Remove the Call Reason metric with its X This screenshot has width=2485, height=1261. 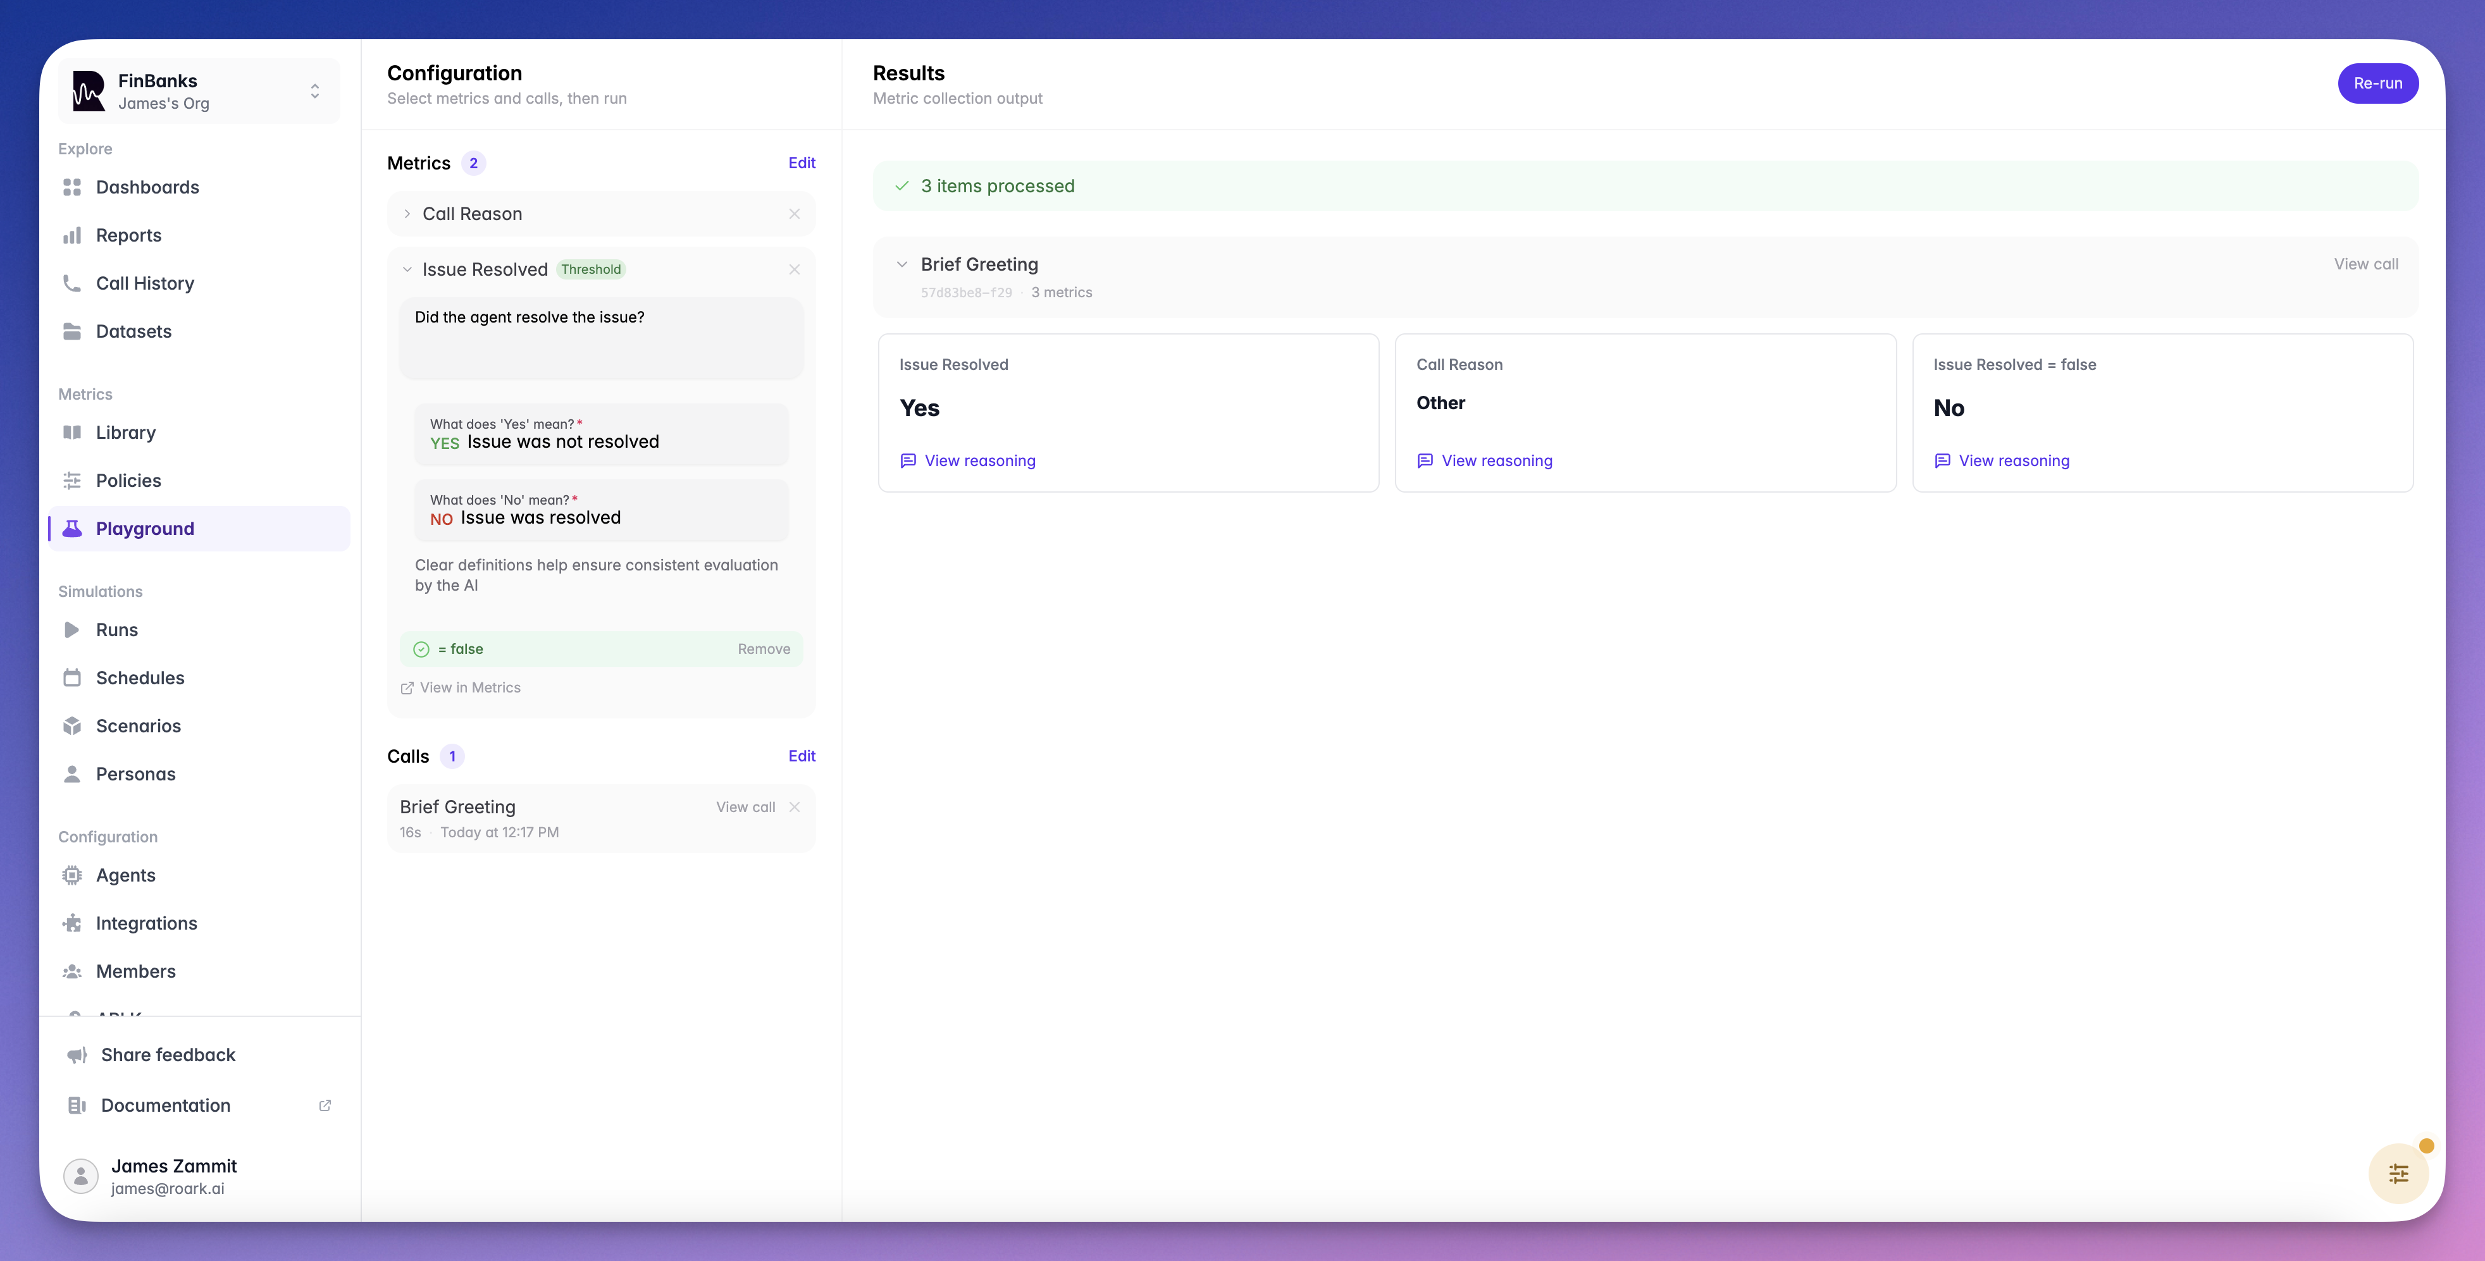[794, 214]
